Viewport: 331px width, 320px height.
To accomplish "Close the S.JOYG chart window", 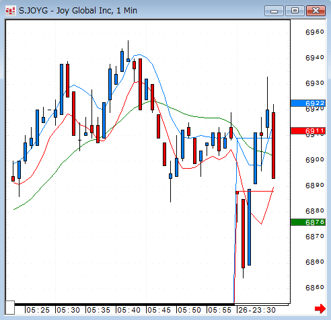I will [316, 11].
